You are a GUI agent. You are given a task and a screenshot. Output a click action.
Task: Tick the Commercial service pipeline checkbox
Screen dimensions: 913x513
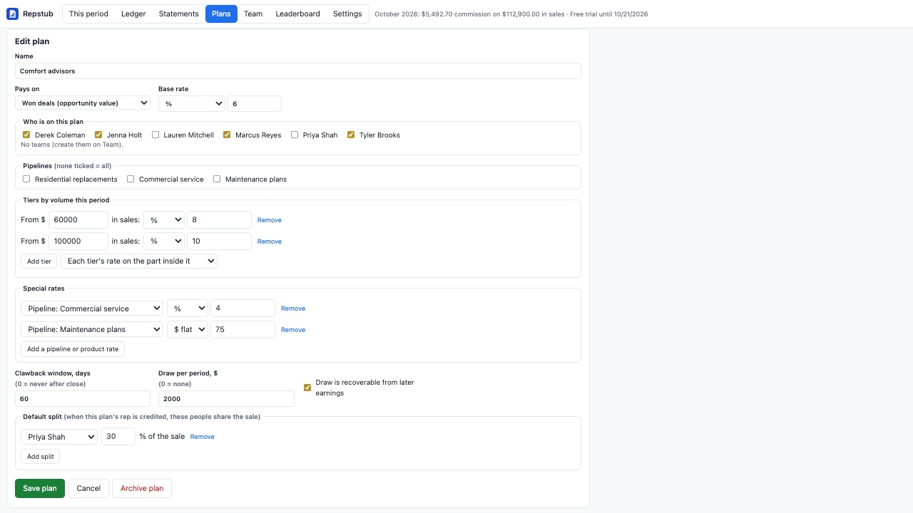click(131, 179)
